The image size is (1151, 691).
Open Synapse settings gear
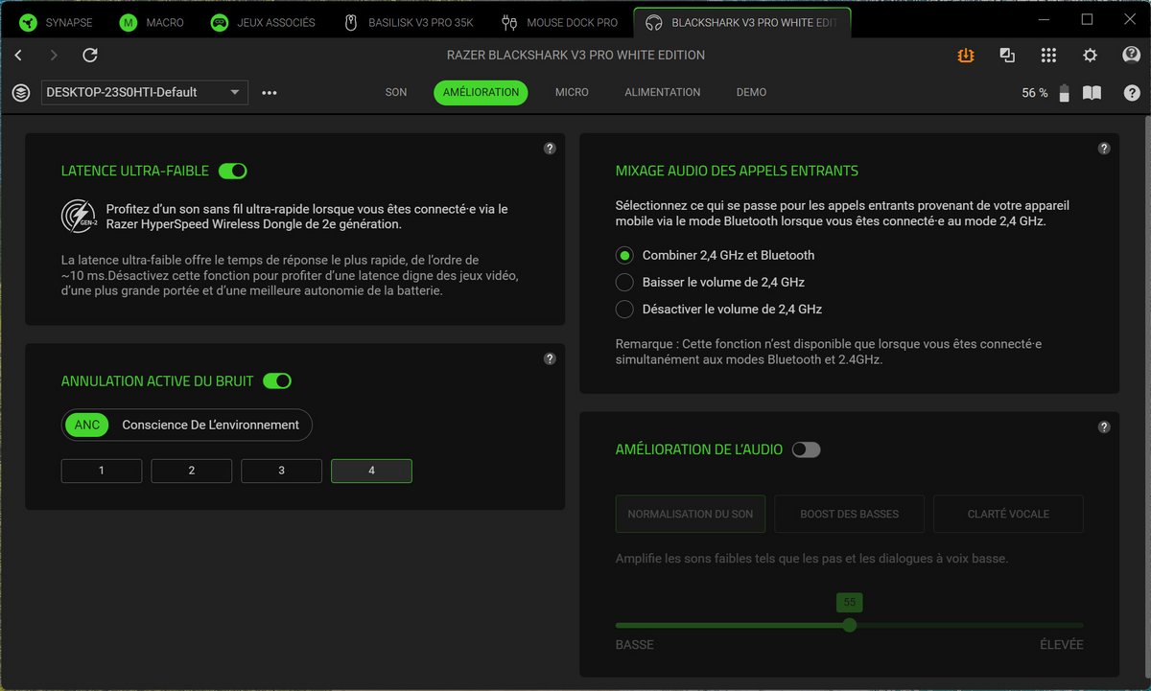click(1090, 56)
